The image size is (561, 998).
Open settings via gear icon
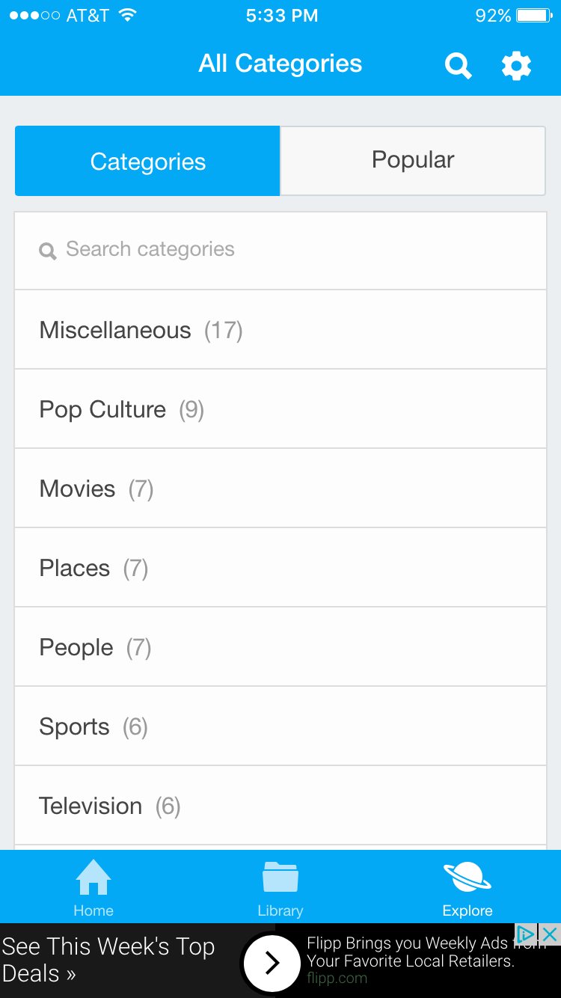(516, 66)
